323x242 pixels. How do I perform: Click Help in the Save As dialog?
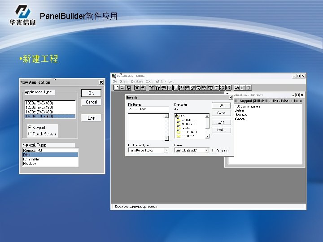221,122
